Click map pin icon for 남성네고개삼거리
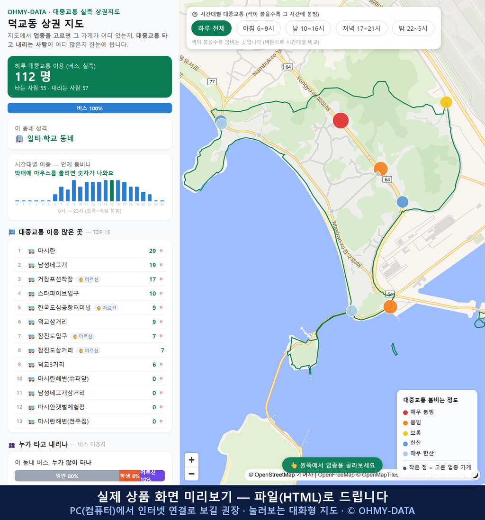This screenshot has height=520, width=485. [x=161, y=394]
